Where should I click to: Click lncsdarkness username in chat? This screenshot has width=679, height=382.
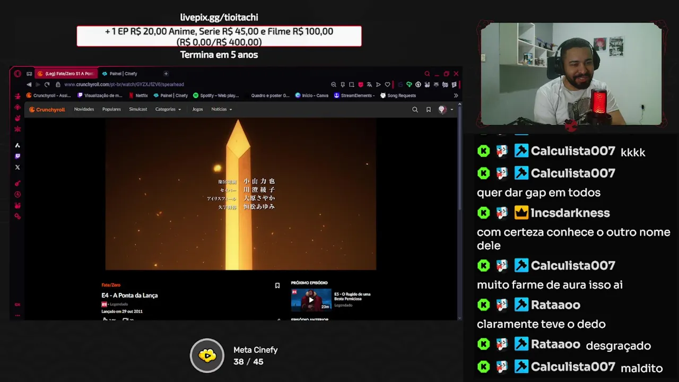tap(570, 213)
